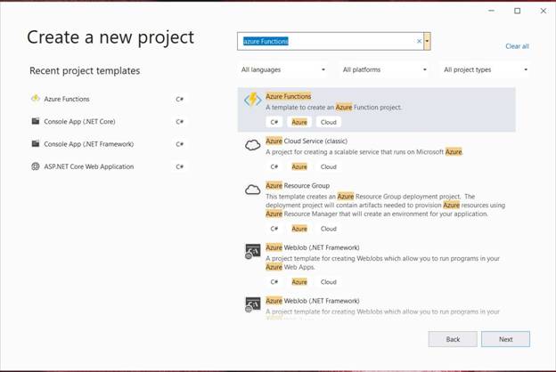Click the Console App (.NET Core) icon

tap(36, 121)
